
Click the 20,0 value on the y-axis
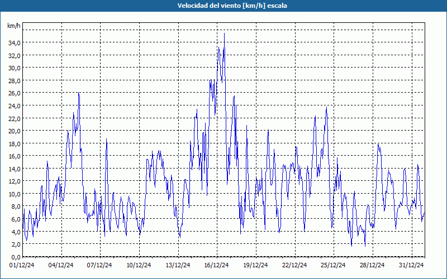[x=15, y=131]
